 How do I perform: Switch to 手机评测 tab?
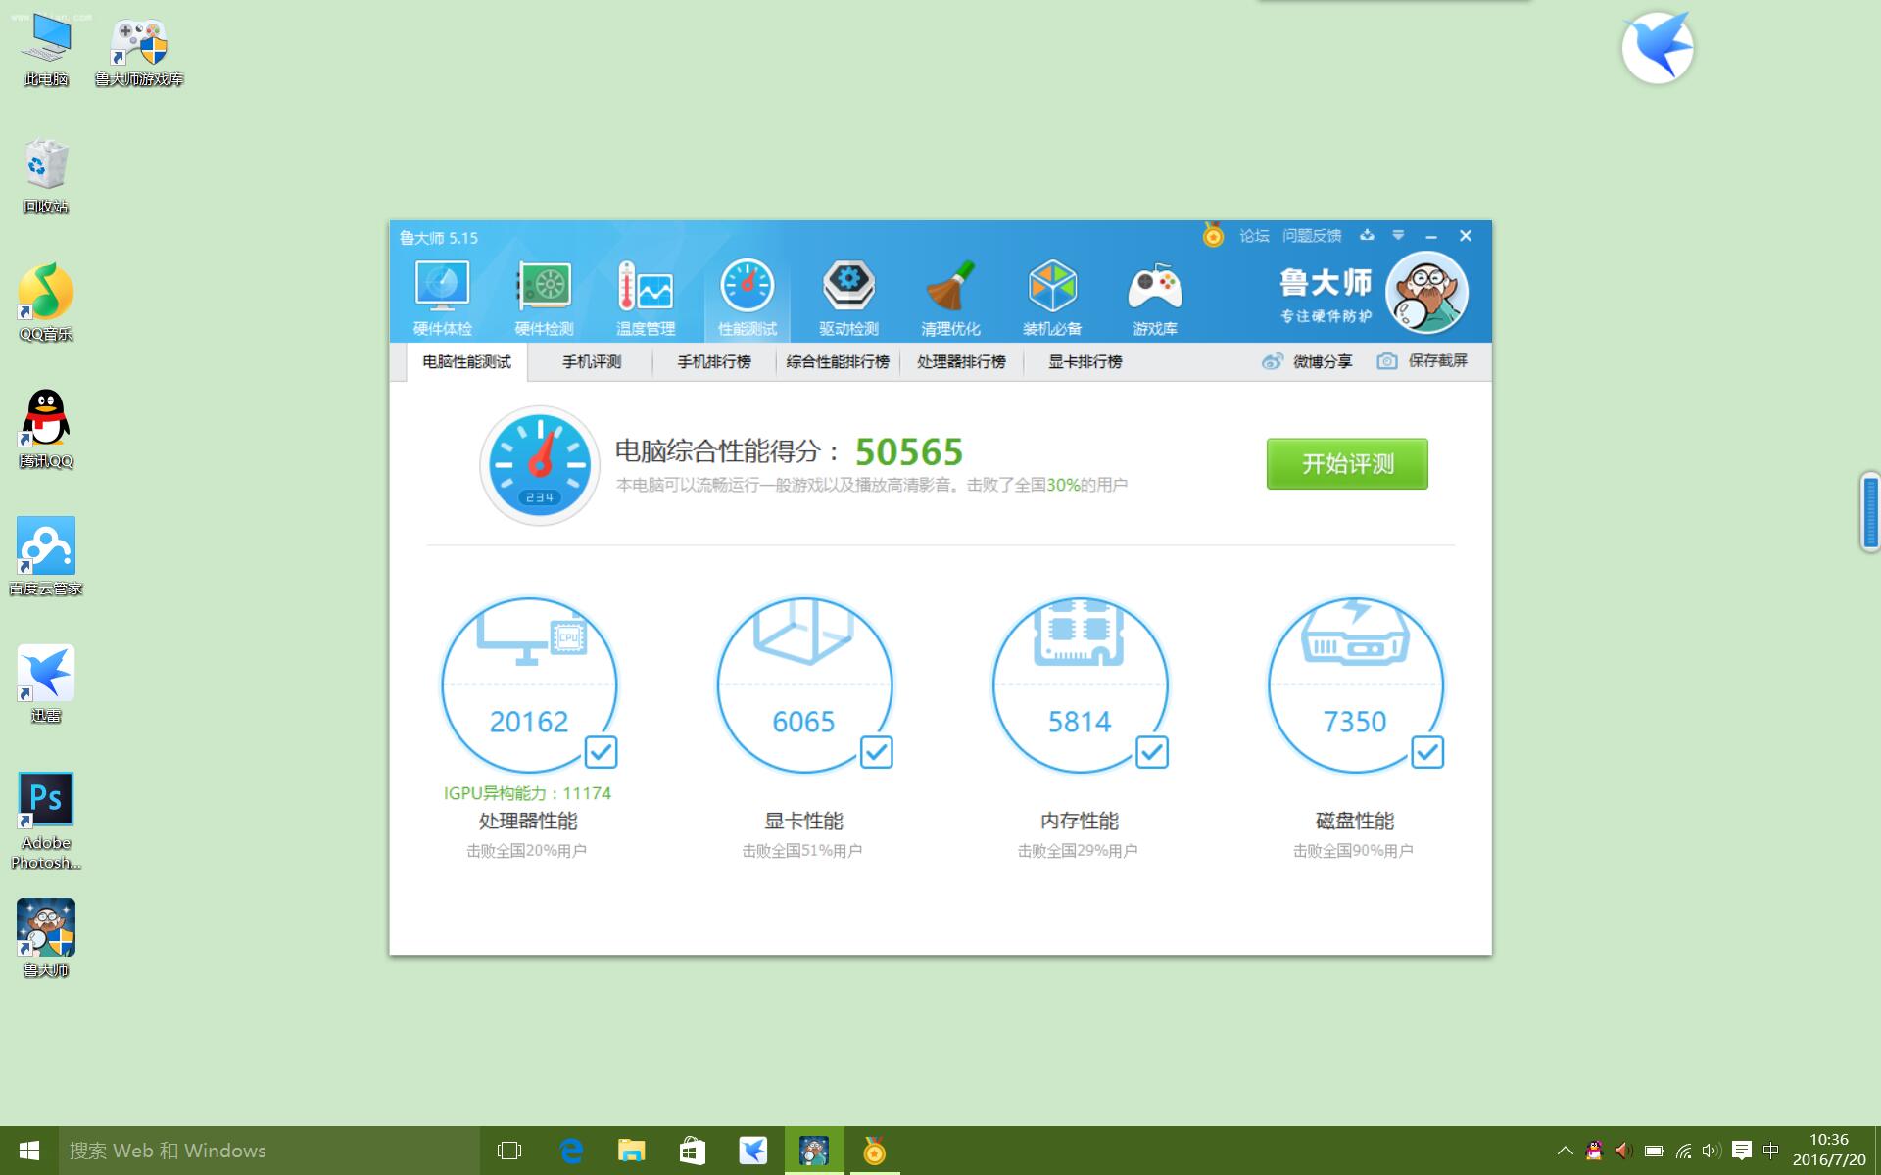point(591,362)
